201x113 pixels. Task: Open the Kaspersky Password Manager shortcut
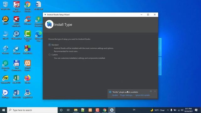tap(38, 21)
